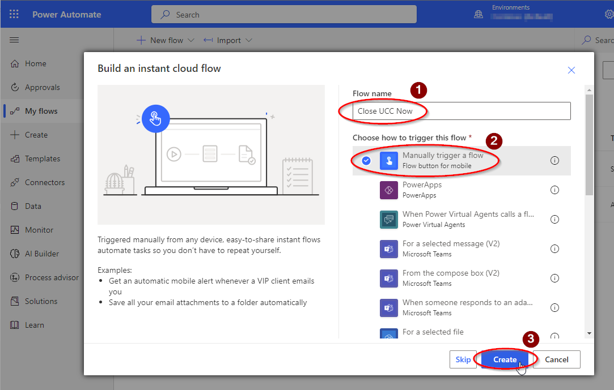This screenshot has height=390, width=614.
Task: Show info for adaptive card response trigger
Action: click(554, 308)
